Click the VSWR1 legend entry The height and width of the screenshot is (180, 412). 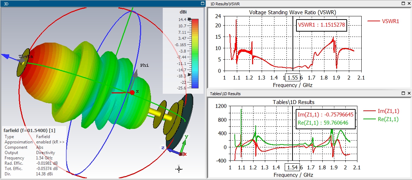point(383,21)
